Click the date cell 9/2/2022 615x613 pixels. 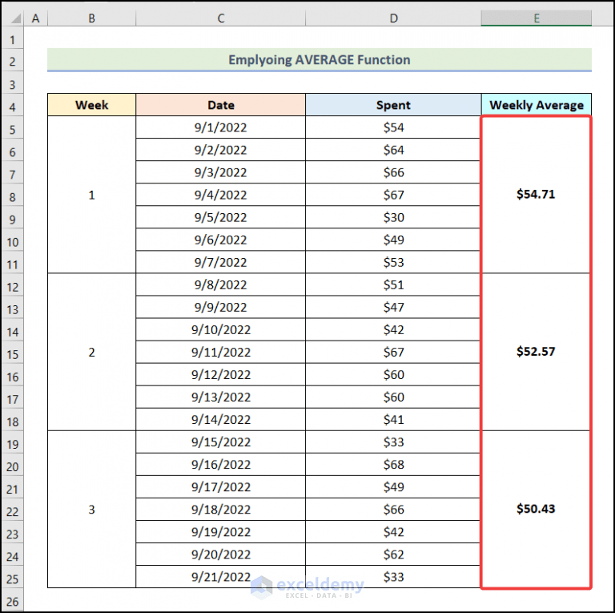[221, 150]
